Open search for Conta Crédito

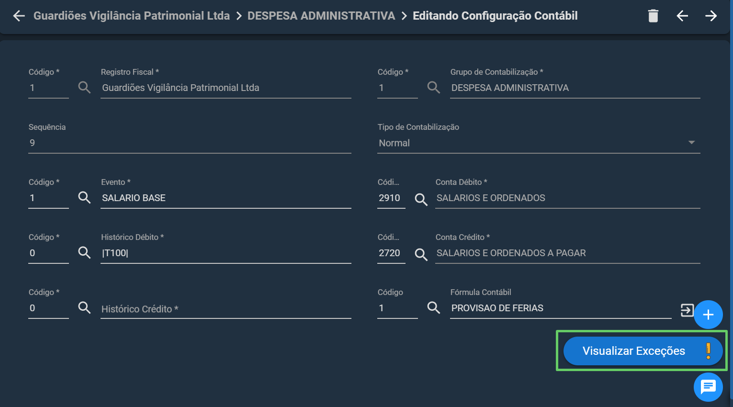pos(421,254)
